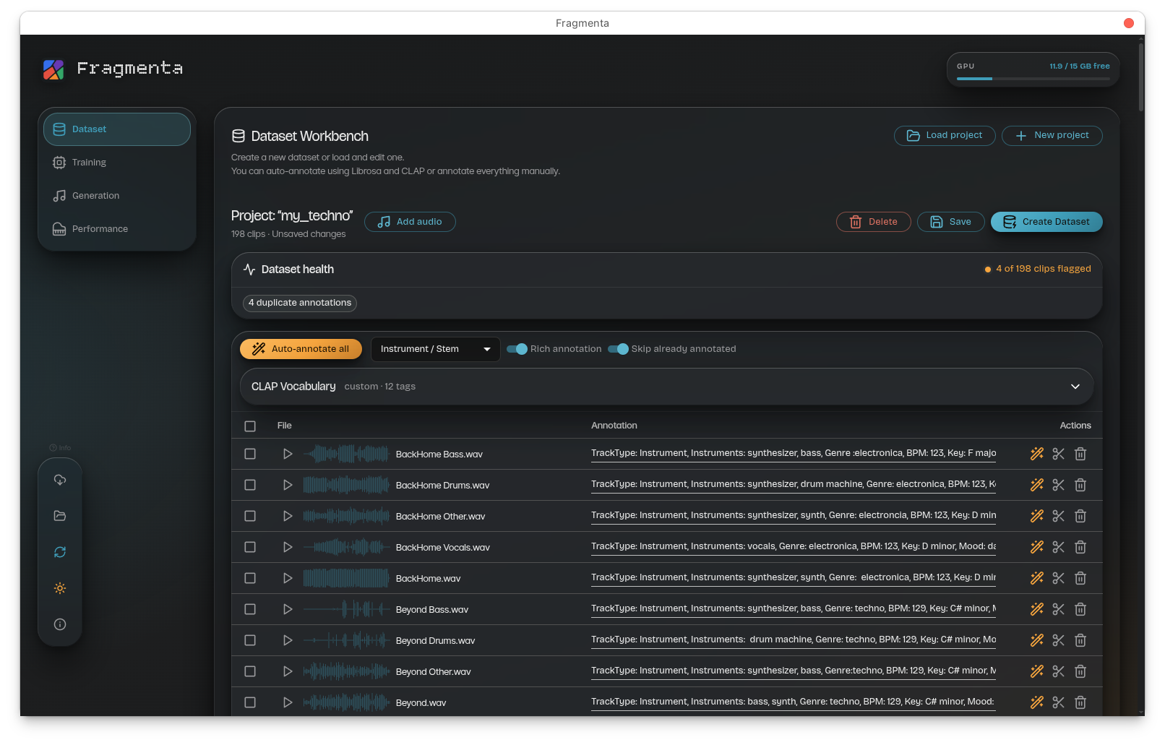Click the wand icon for Beyond Drums.wav
1165x745 pixels.
point(1037,640)
